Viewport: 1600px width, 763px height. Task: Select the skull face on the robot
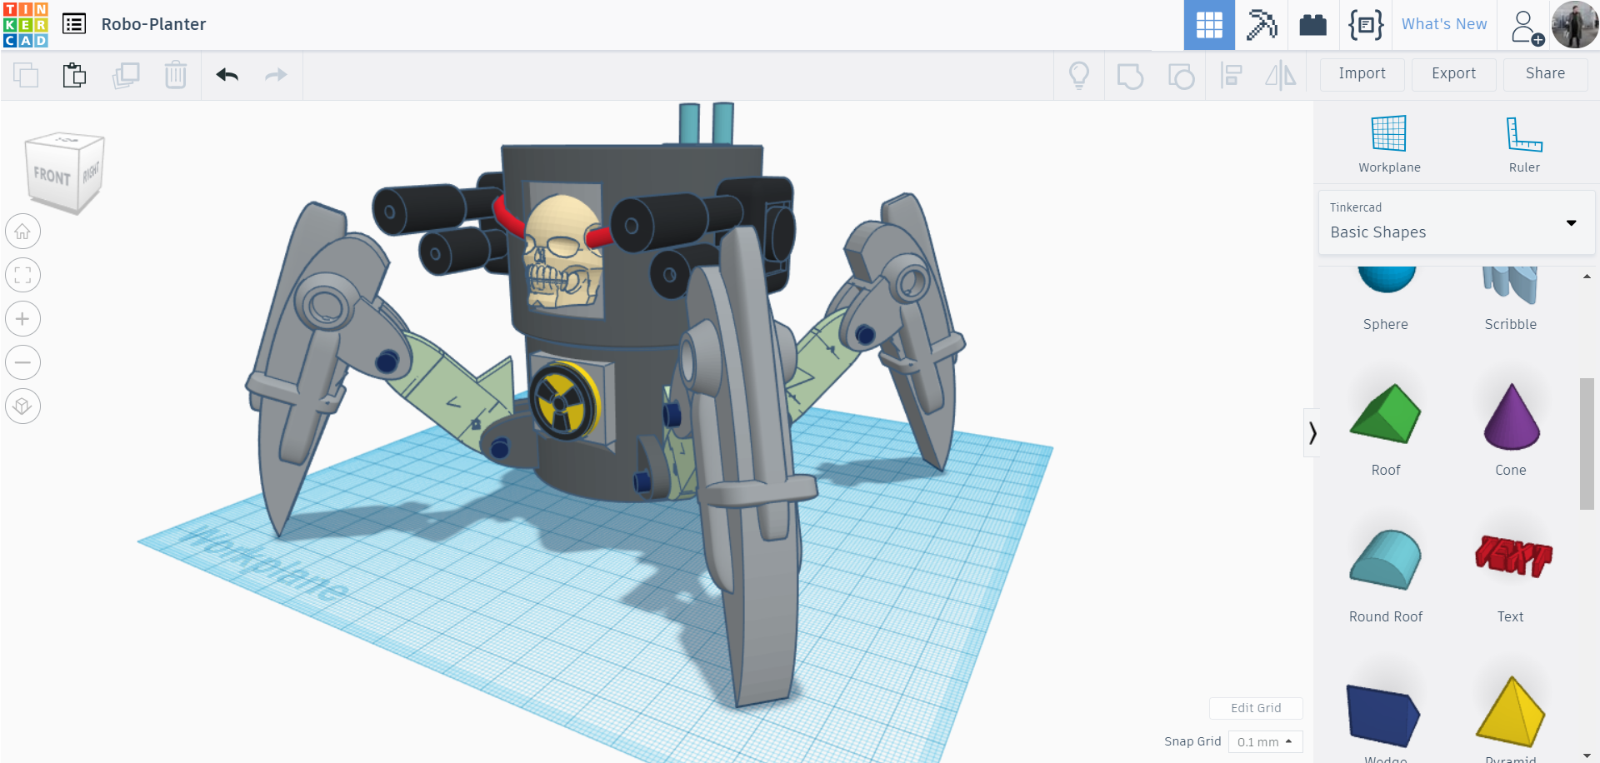point(563,251)
